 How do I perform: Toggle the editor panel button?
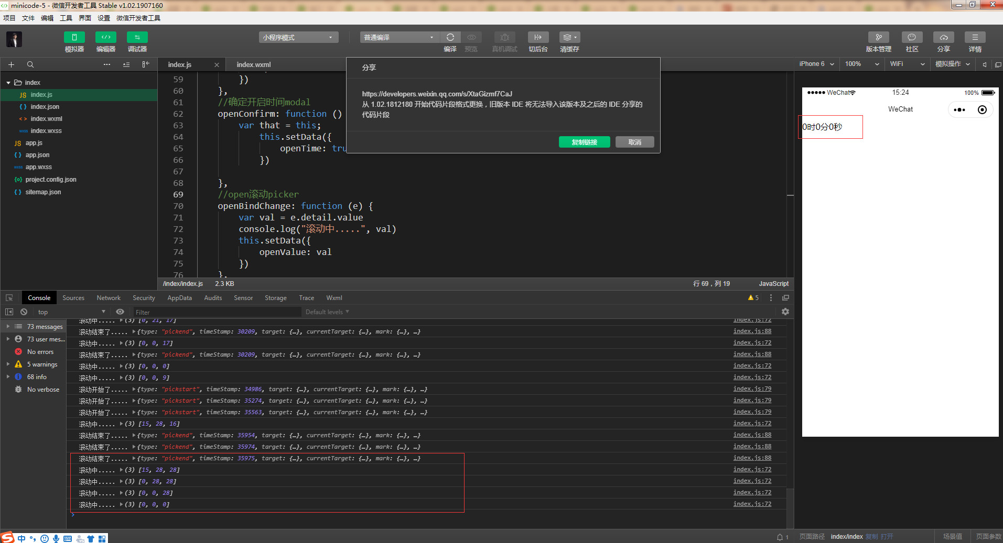tap(105, 37)
